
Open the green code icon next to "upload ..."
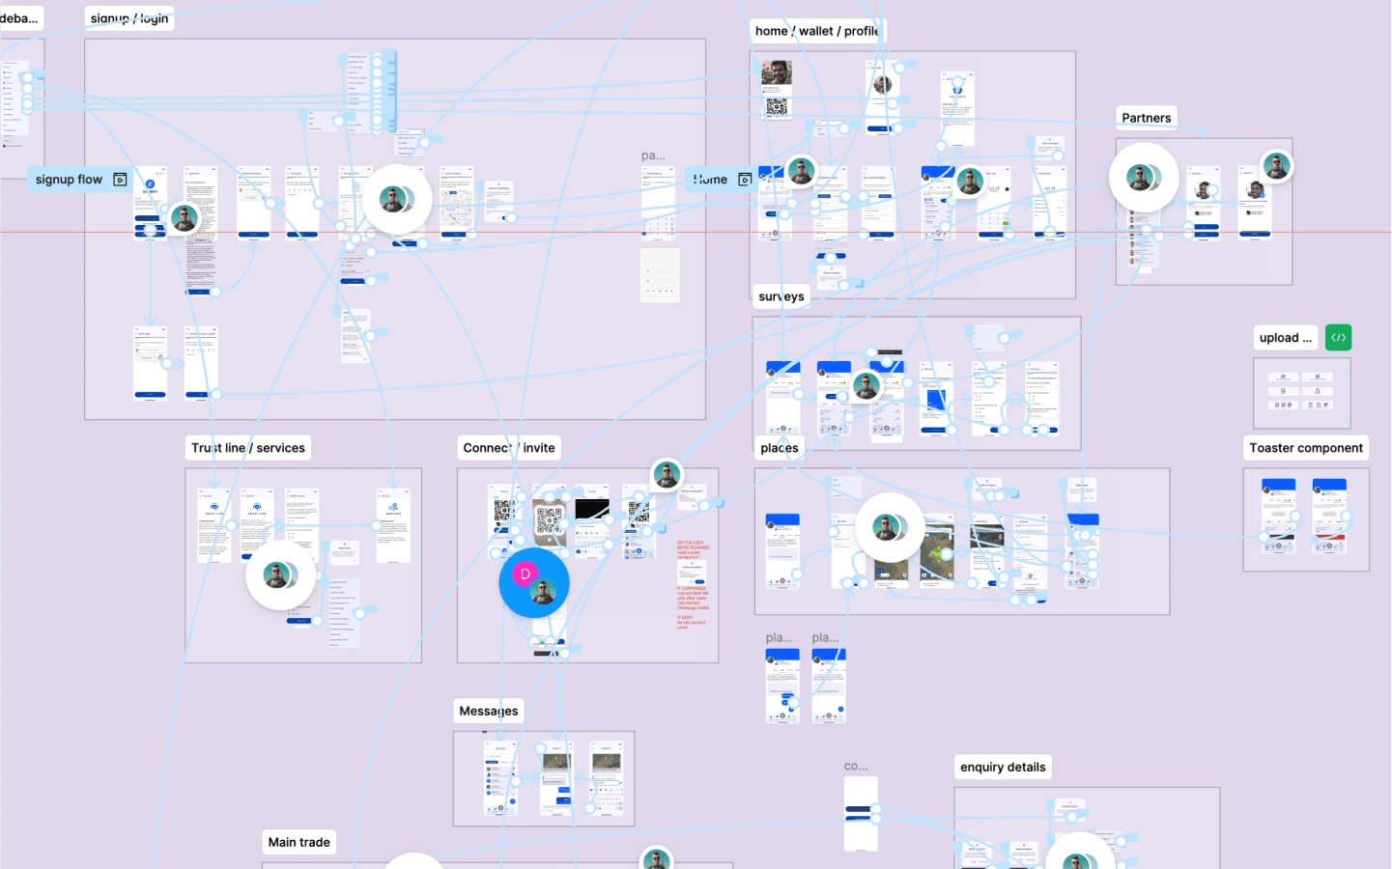click(1338, 338)
